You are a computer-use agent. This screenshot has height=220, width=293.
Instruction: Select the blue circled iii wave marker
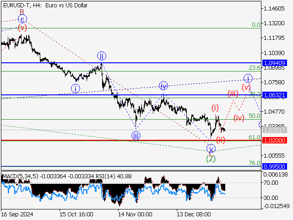pyautogui.click(x=136, y=135)
